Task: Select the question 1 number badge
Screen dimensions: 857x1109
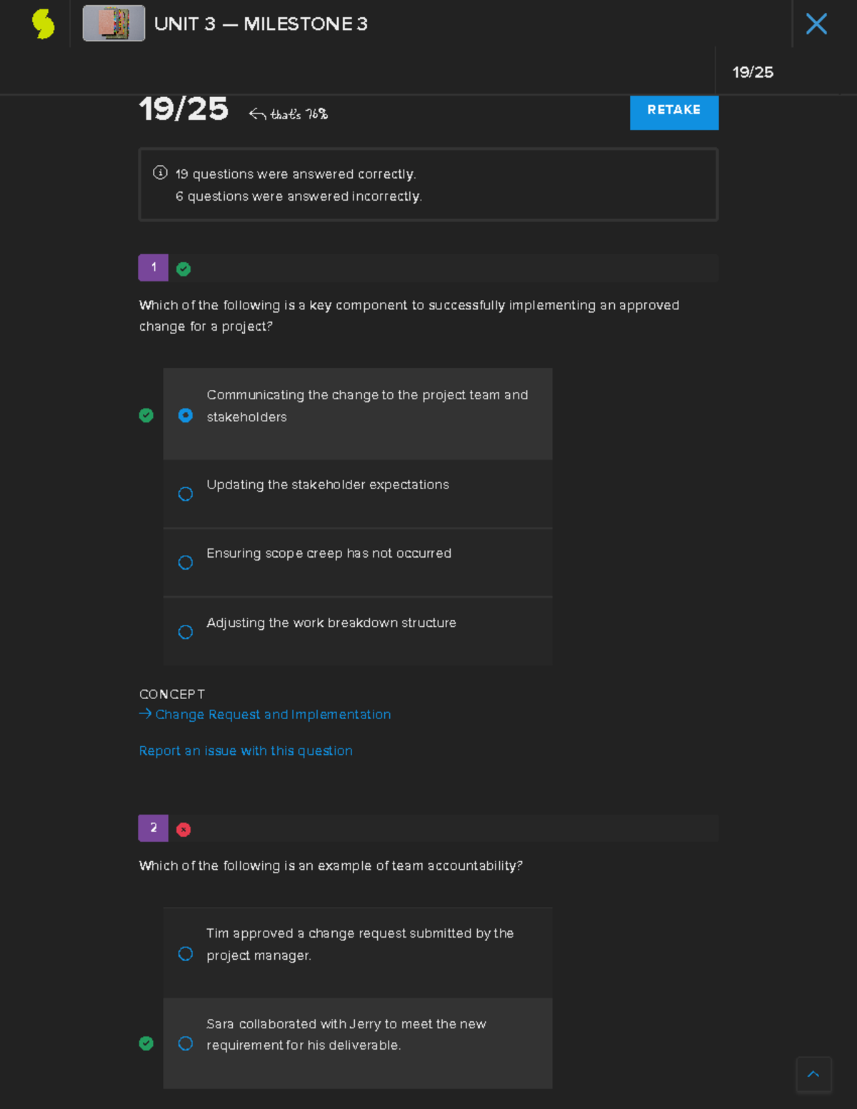Action: click(153, 268)
